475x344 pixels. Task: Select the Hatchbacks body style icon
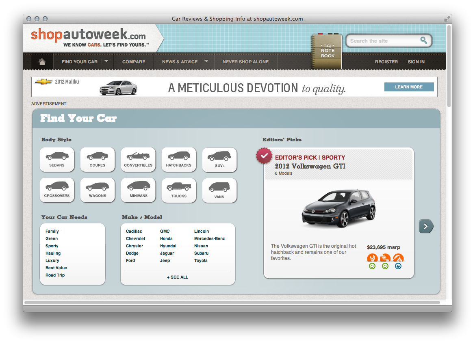[179, 160]
